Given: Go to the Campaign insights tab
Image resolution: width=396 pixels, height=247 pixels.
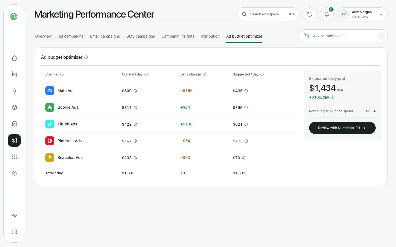Looking at the screenshot, I should [x=178, y=36].
